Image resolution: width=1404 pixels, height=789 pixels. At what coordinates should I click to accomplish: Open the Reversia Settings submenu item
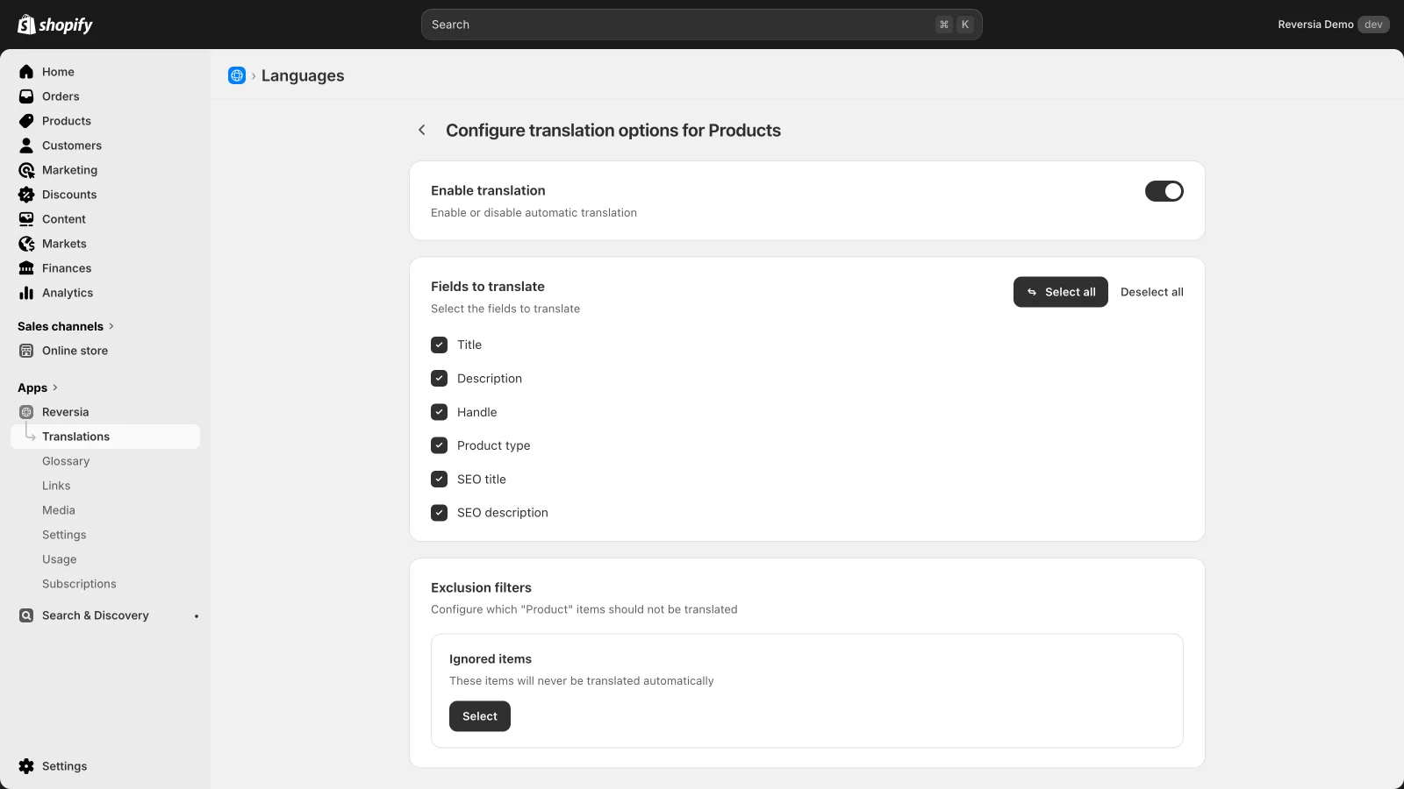pos(64,535)
